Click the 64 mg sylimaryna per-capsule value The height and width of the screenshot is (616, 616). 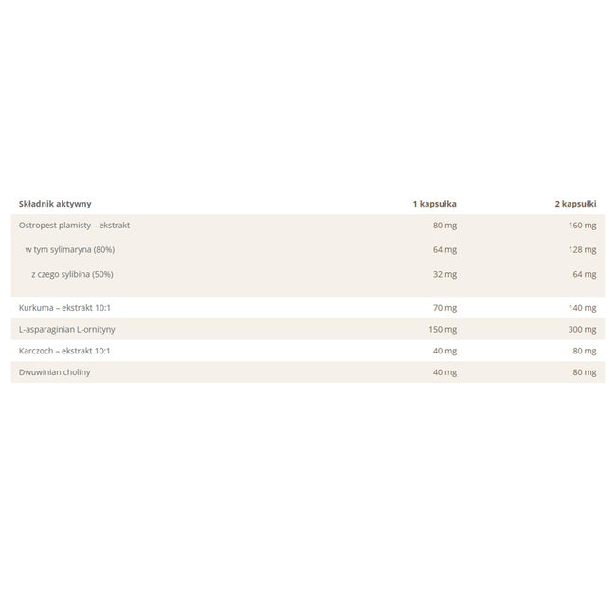click(x=444, y=250)
